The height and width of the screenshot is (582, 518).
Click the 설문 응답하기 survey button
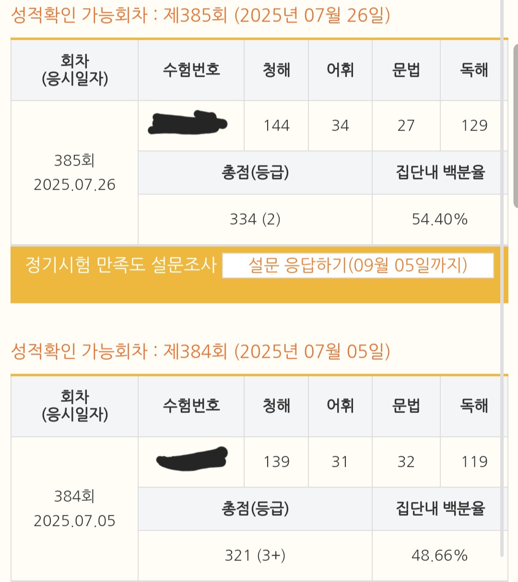pos(358,265)
